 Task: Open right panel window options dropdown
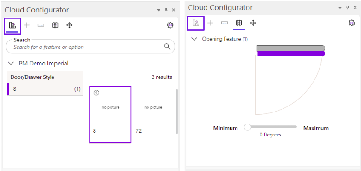(x=340, y=8)
